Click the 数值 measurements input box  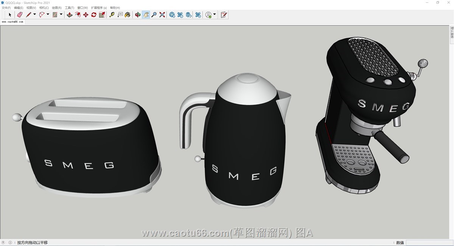click(x=429, y=243)
